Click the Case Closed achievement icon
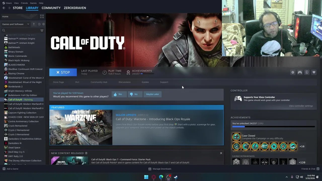This screenshot has height=181, width=322. 236,137
